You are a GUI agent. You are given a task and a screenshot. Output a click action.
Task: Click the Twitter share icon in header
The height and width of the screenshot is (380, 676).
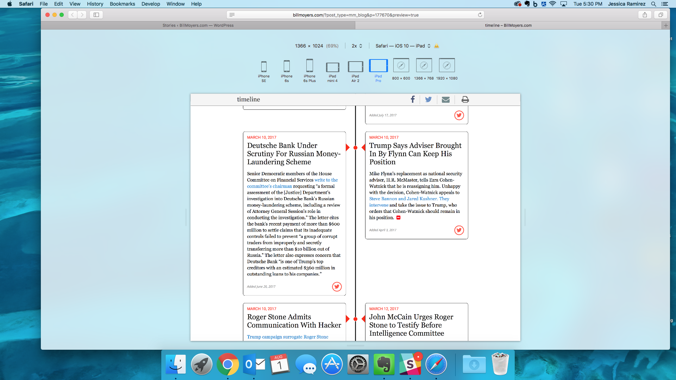click(x=428, y=100)
